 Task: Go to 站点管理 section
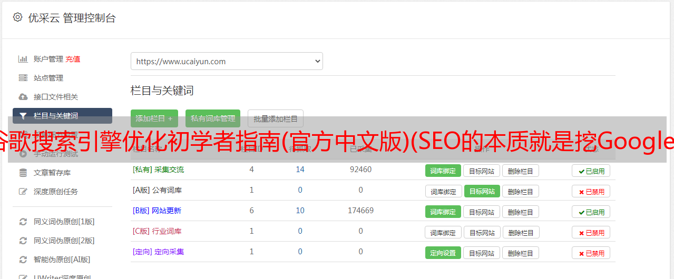click(x=48, y=78)
